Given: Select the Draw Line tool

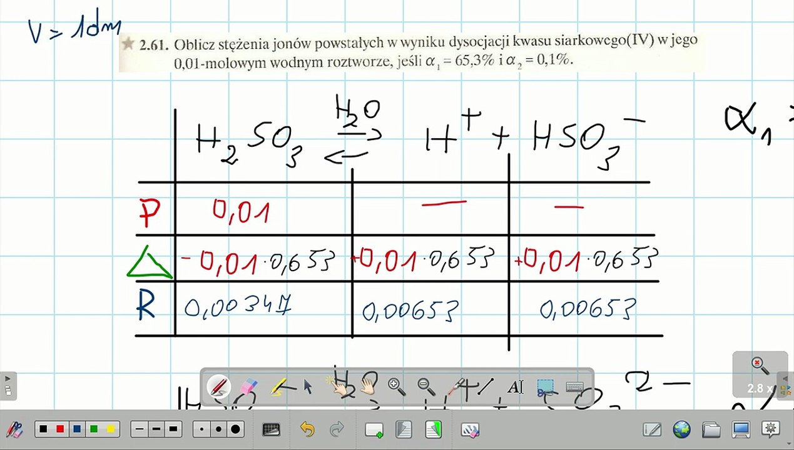Looking at the screenshot, I should pos(486,387).
